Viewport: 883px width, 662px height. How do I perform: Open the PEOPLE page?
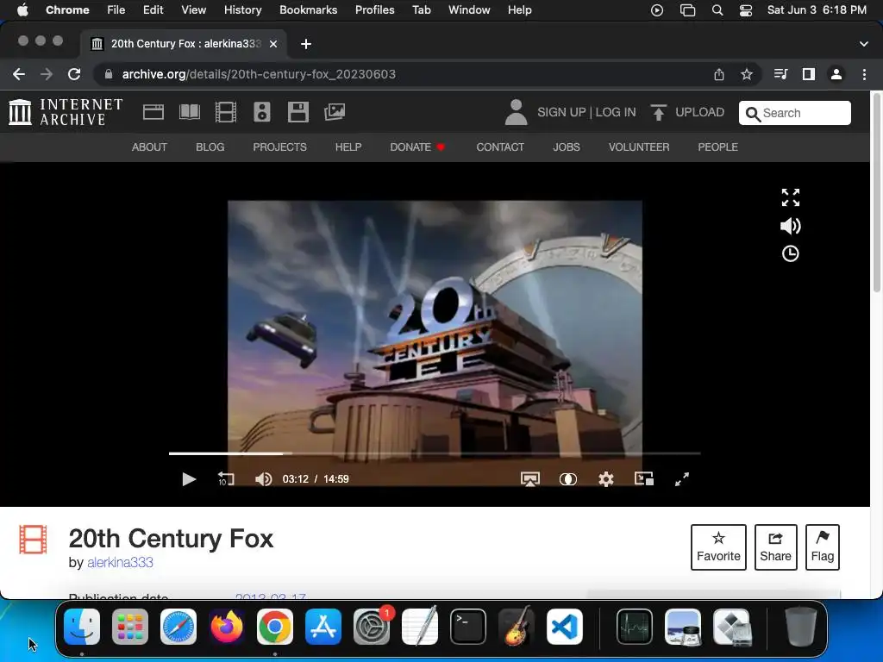click(x=717, y=147)
